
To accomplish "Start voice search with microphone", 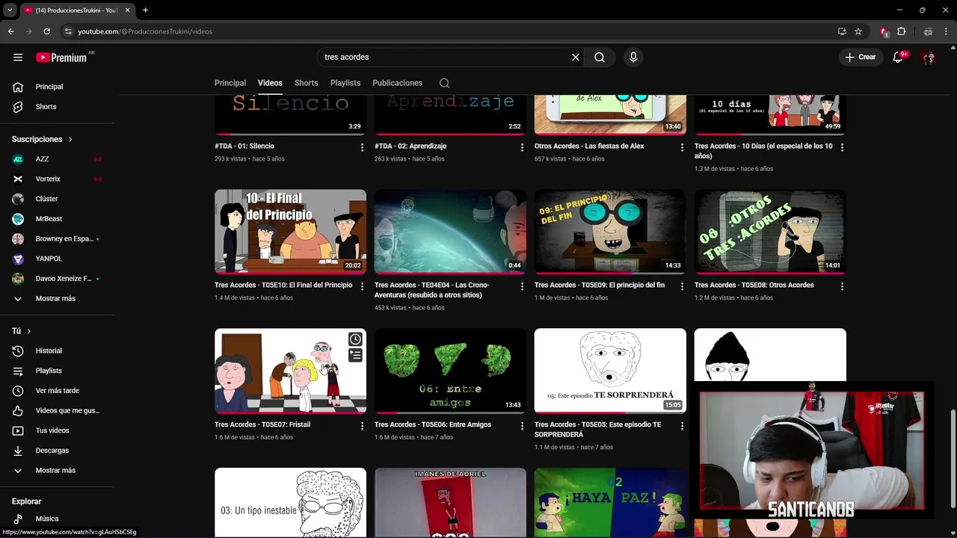I will pos(633,57).
